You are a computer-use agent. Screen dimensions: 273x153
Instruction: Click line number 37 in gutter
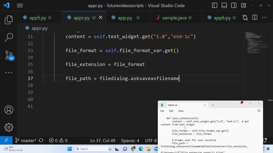[x=30, y=78]
